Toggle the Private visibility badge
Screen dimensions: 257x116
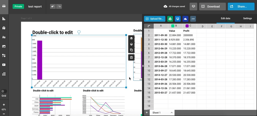point(18,6)
